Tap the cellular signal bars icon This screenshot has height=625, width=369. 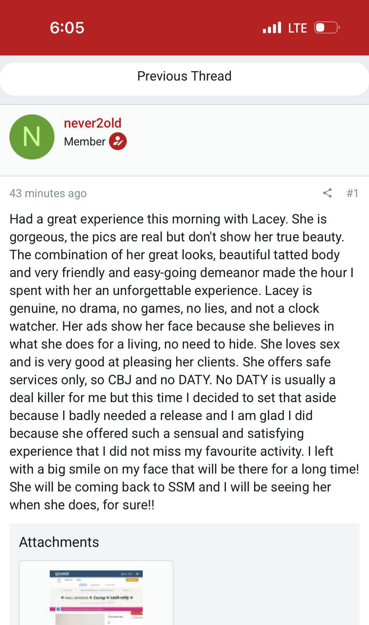272,28
